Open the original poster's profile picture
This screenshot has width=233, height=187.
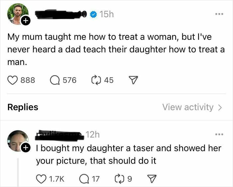pyautogui.click(x=17, y=13)
